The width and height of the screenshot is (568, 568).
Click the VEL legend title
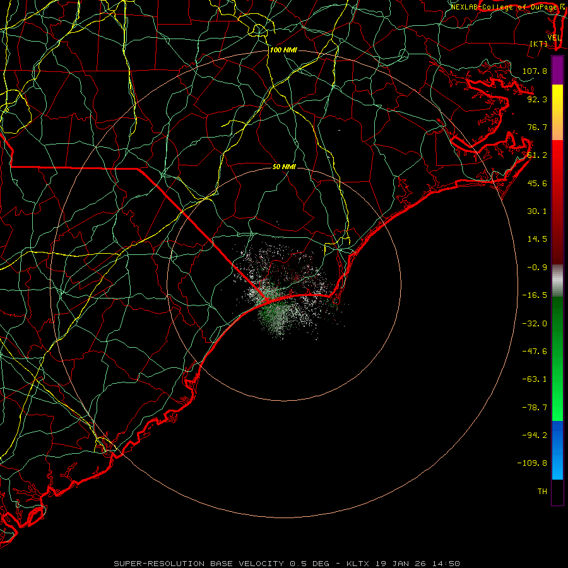click(x=554, y=38)
